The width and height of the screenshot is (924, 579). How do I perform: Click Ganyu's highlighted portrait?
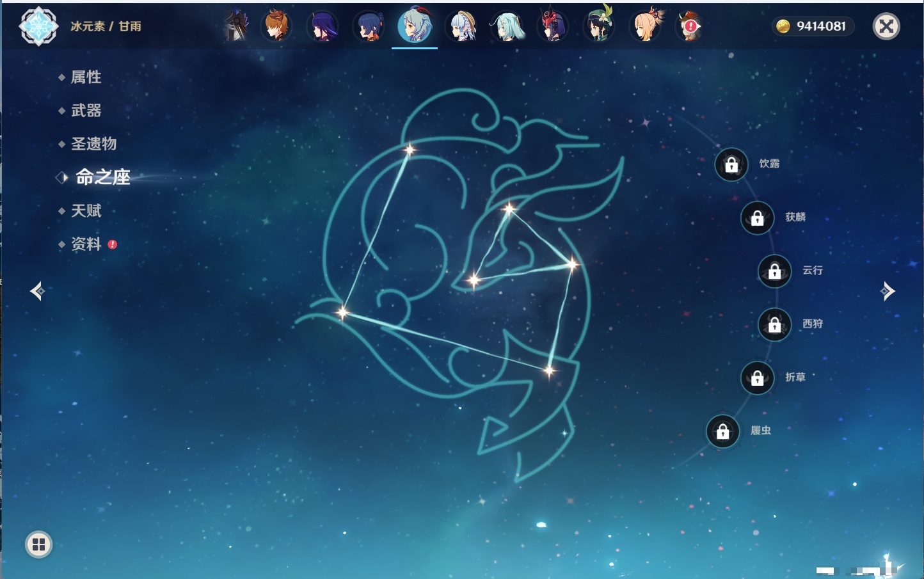click(415, 26)
